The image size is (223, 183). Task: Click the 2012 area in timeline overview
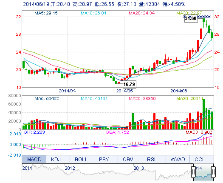tap(70, 168)
